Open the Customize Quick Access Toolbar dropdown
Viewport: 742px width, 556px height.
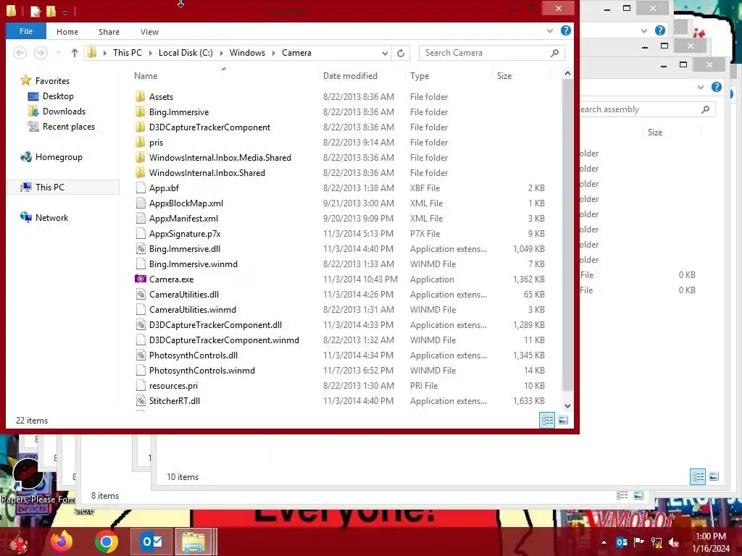click(64, 12)
